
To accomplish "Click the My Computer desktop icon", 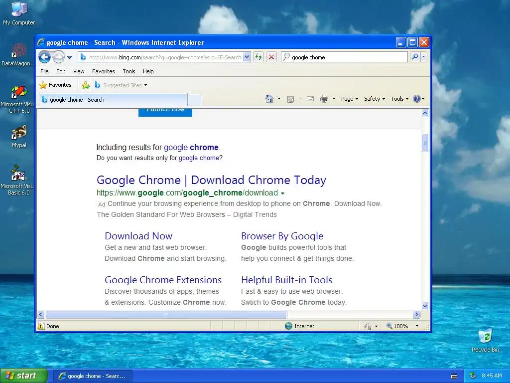I will pos(19,13).
